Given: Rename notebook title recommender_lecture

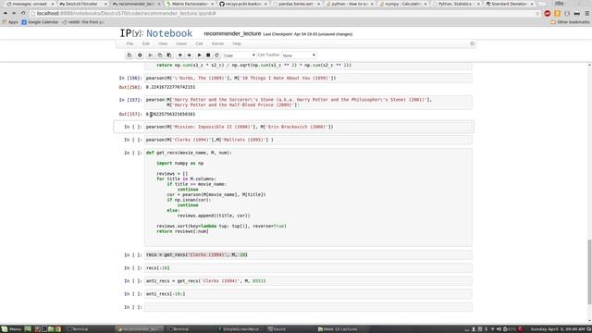Looking at the screenshot, I should [x=232, y=33].
